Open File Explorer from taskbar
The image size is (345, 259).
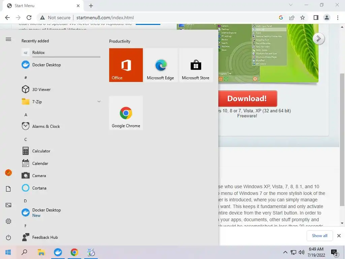tap(41, 252)
